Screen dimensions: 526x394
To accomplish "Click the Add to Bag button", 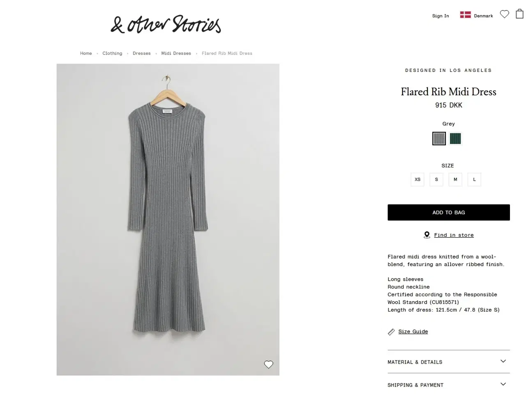I will pyautogui.click(x=448, y=213).
